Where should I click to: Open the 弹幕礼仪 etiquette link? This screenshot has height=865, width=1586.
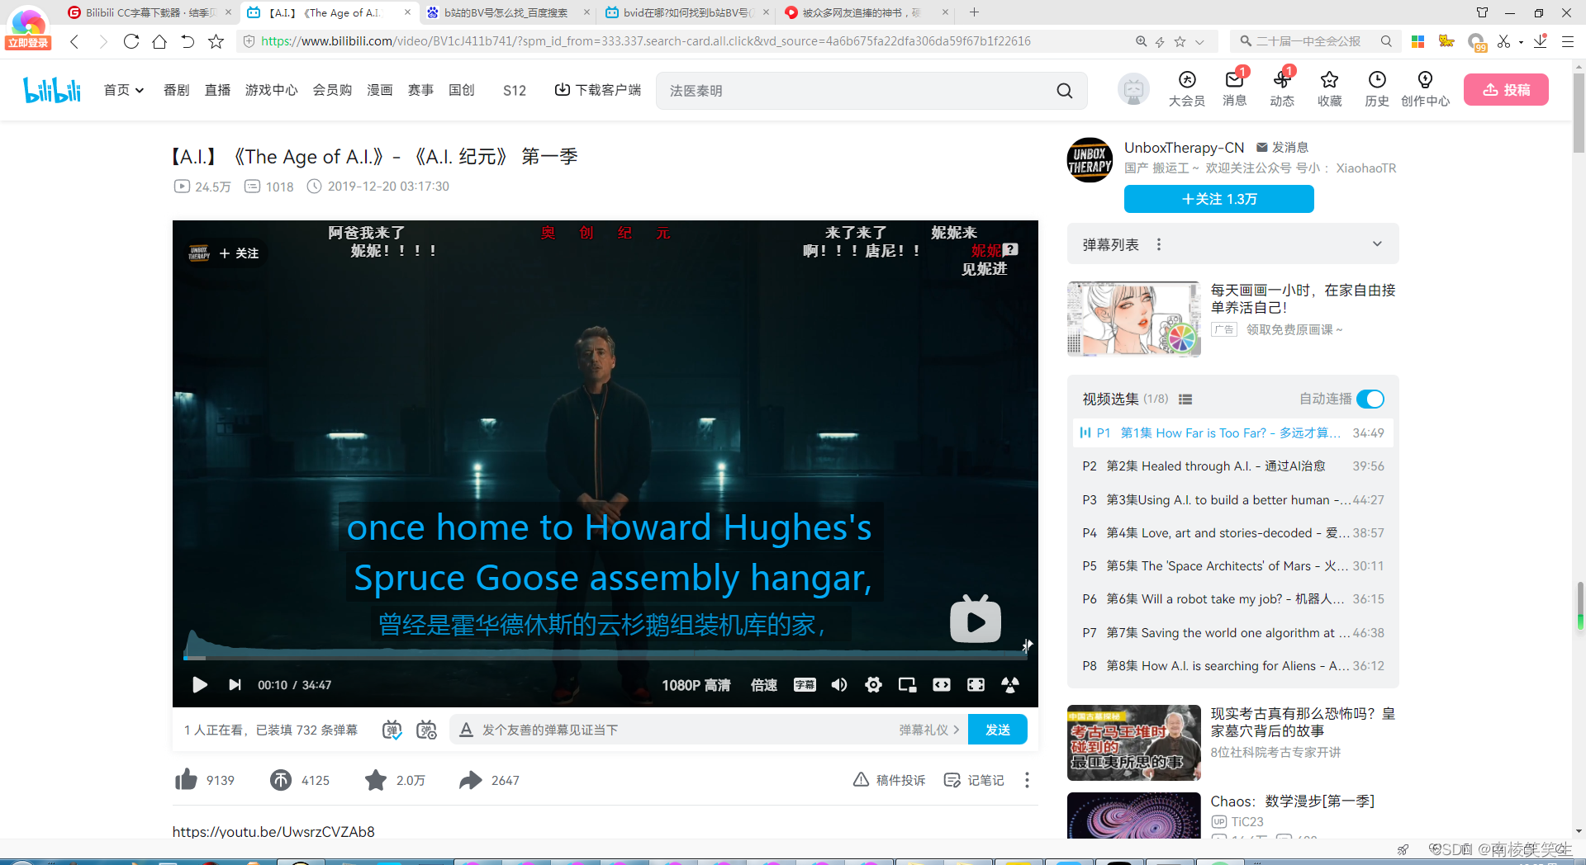pyautogui.click(x=929, y=730)
